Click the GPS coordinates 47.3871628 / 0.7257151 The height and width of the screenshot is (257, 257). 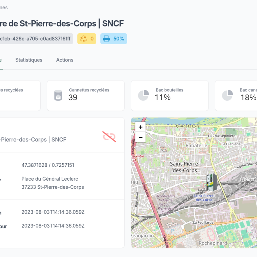click(x=48, y=165)
